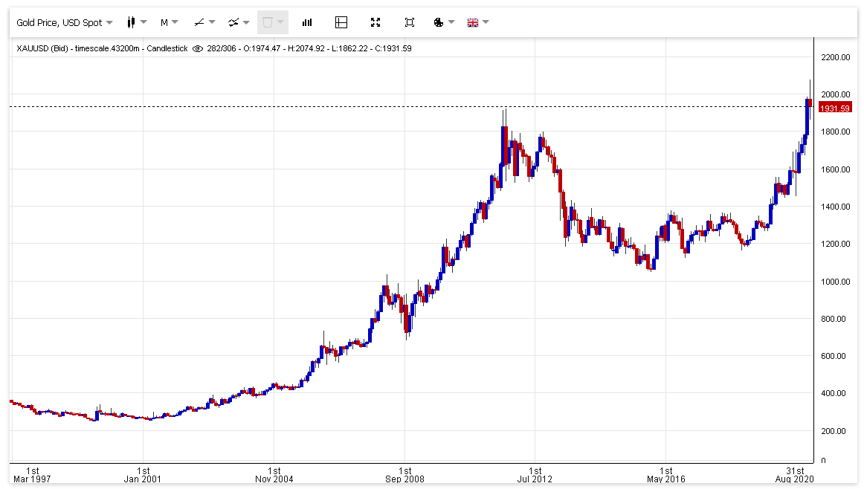Click the dropdown arrow beside candlestick icon

click(144, 22)
